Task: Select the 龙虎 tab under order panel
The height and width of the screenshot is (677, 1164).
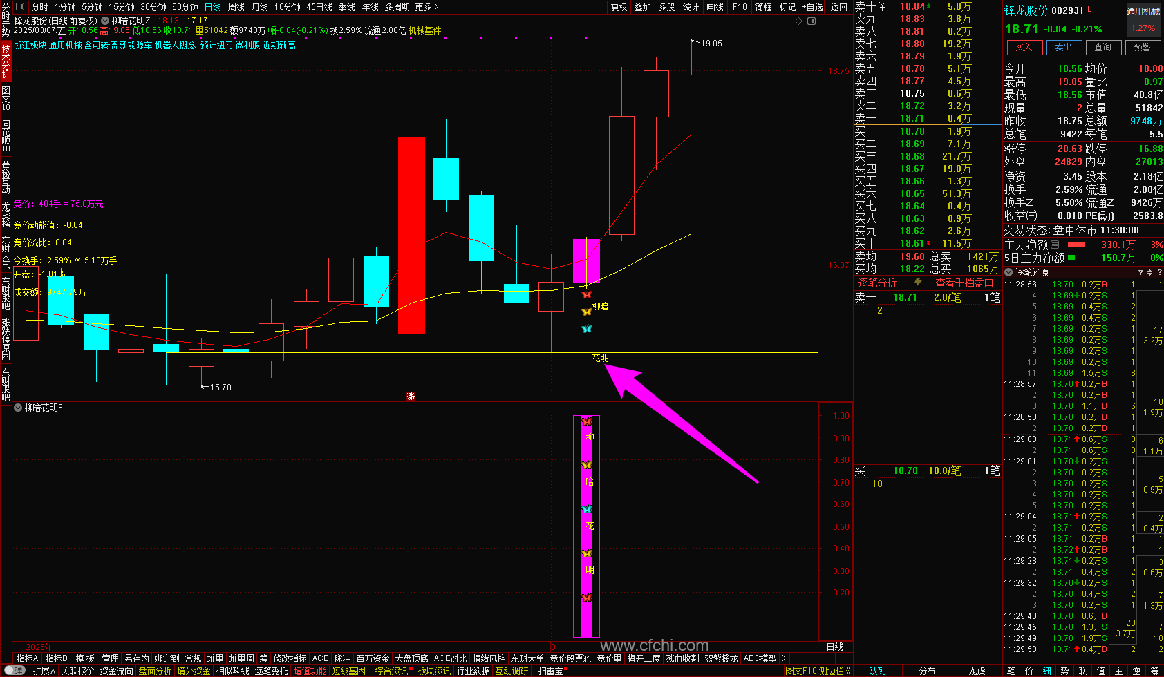Action: point(977,671)
